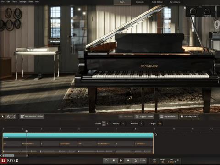
Task: Click the Amount knob
Action: click(x=141, y=124)
